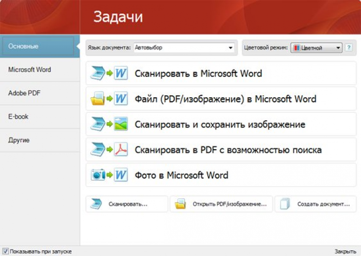
Task: Click Сканировать... button
Action: click(127, 204)
